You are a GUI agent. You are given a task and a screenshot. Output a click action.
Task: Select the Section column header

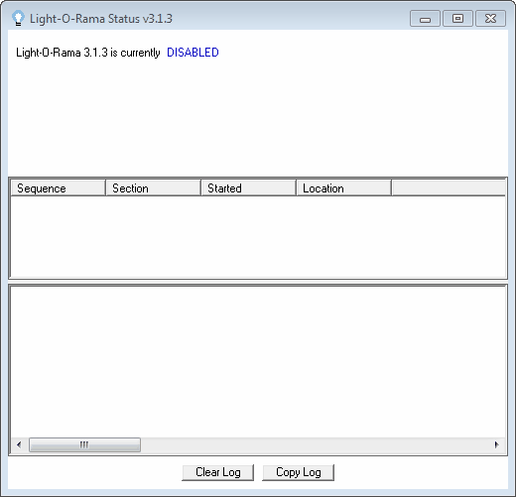[x=154, y=188]
